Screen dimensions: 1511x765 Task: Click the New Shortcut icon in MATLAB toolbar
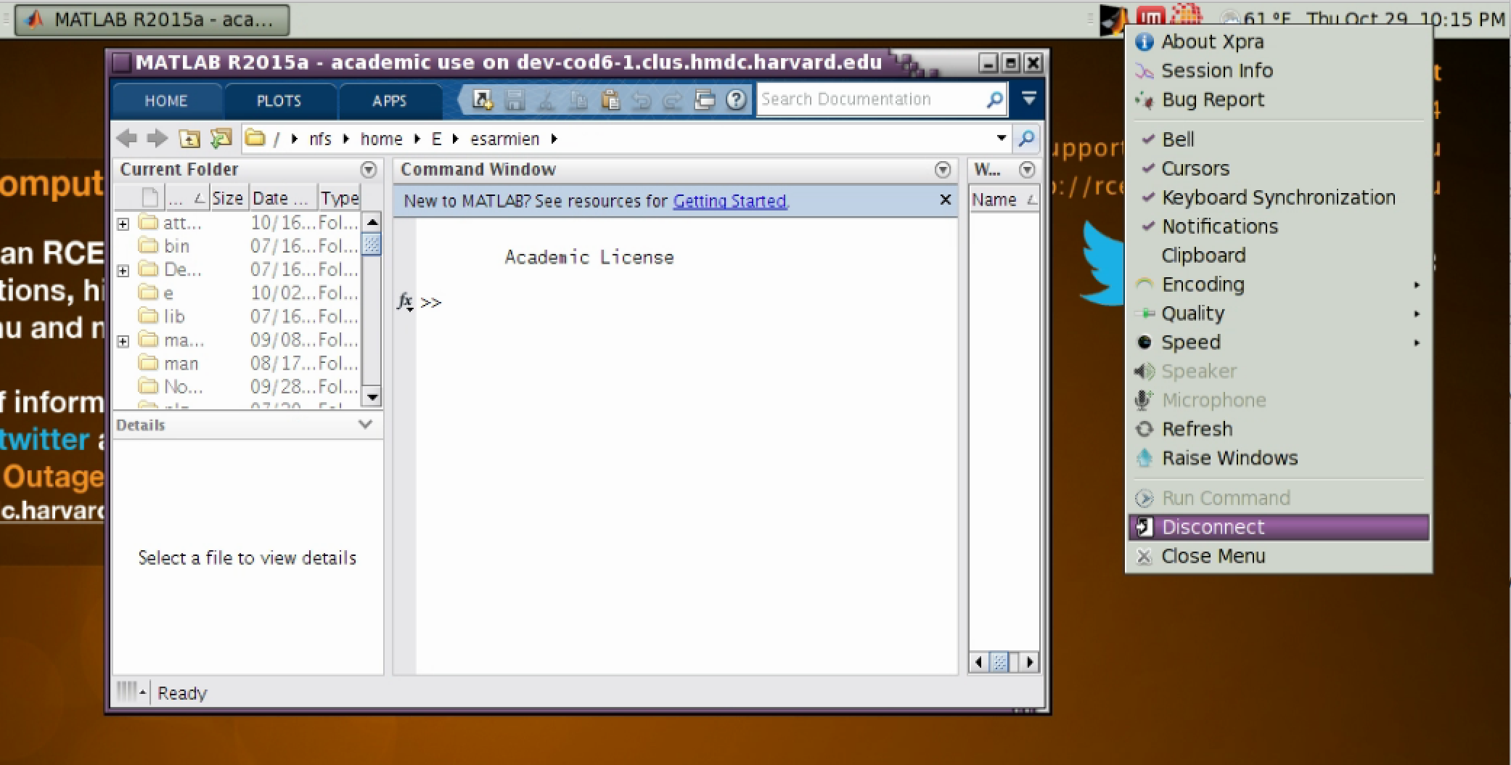tap(483, 99)
